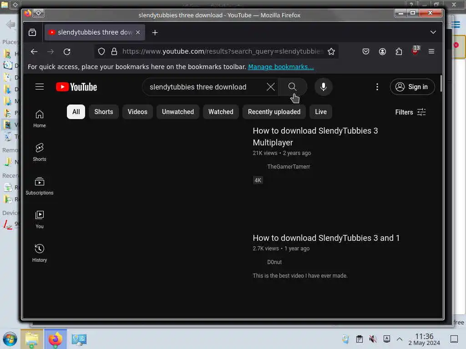Open the tracking protection shield
This screenshot has height=349, width=466.
pyautogui.click(x=101, y=52)
